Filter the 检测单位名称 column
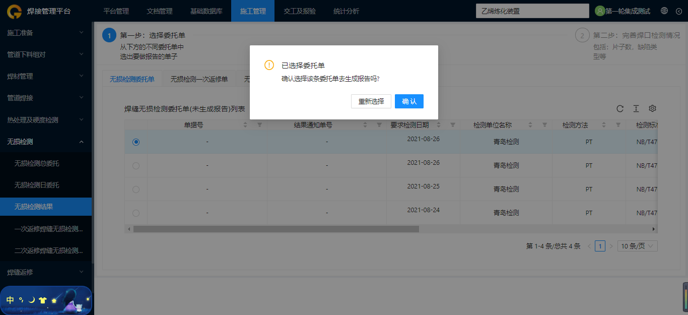 [545, 124]
